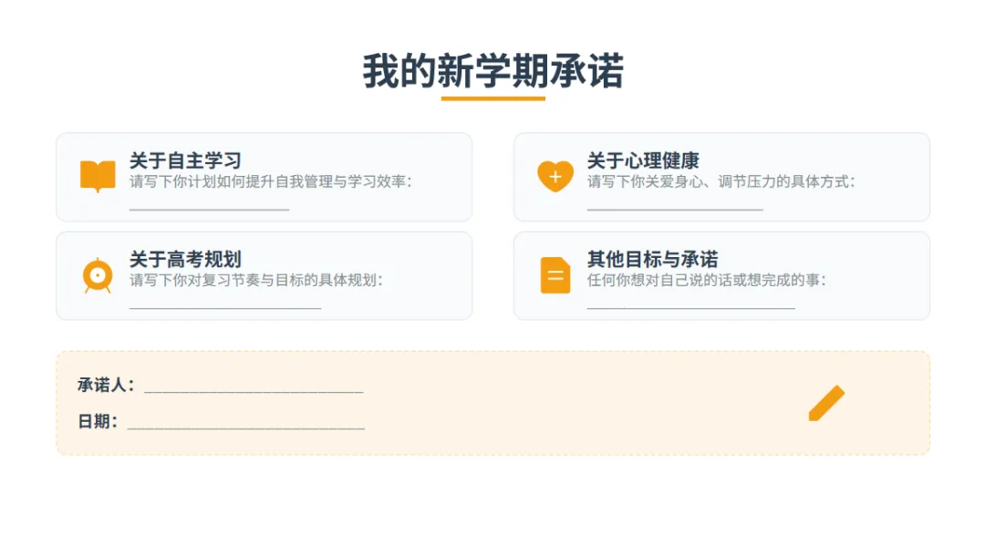Click the answer line under 其他目标与承诺
The width and height of the screenshot is (985, 556).
691,308
